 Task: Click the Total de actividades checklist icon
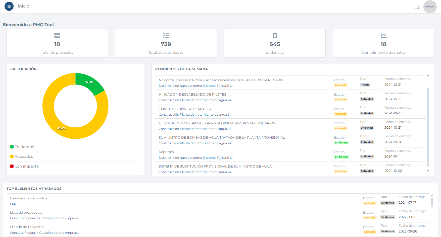pyautogui.click(x=166, y=35)
